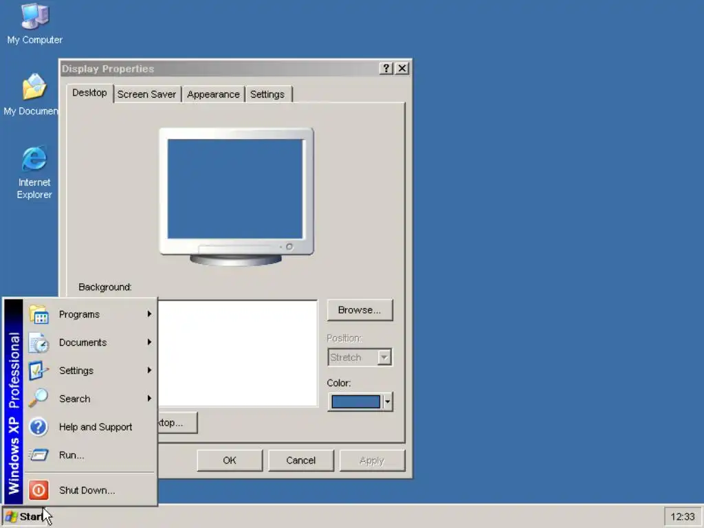Click the monitor preview image

236,197
